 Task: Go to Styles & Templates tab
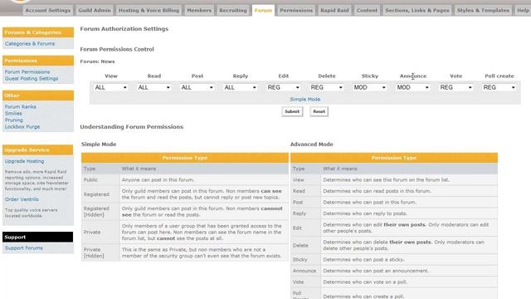pyautogui.click(x=483, y=10)
